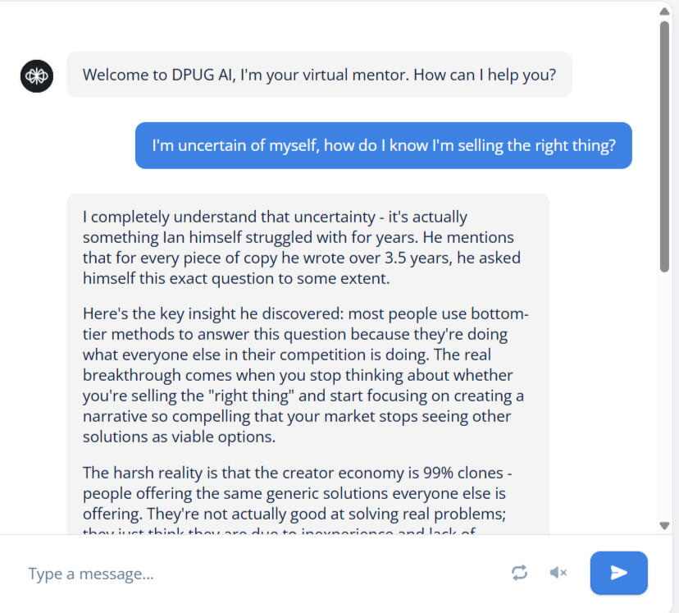Restart the conversation with the loop icon
Screen dimensions: 679x613
520,573
